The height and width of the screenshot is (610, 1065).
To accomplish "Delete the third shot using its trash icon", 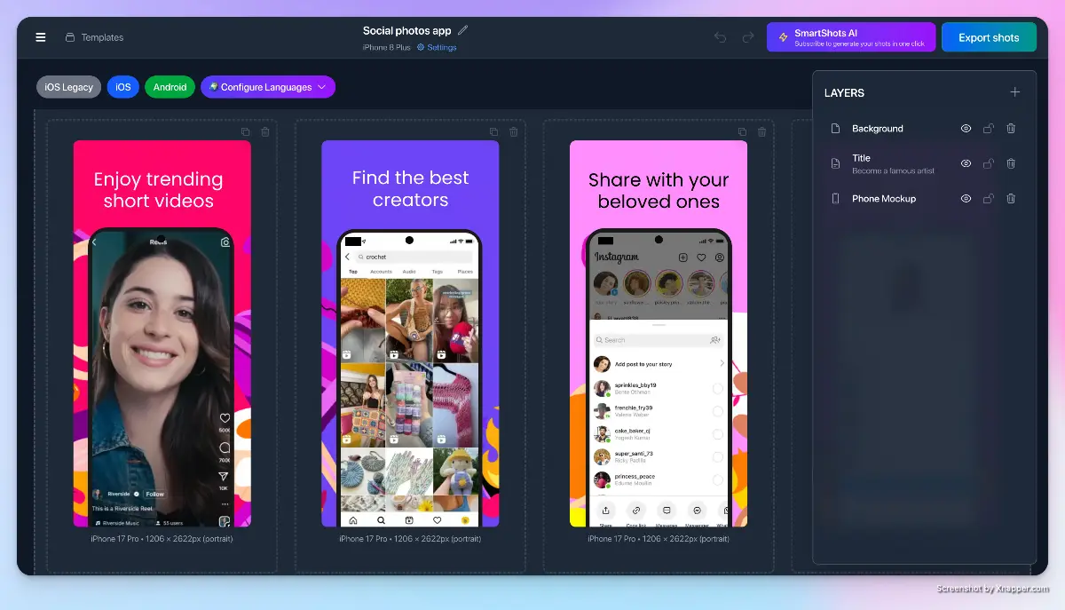I will (761, 131).
